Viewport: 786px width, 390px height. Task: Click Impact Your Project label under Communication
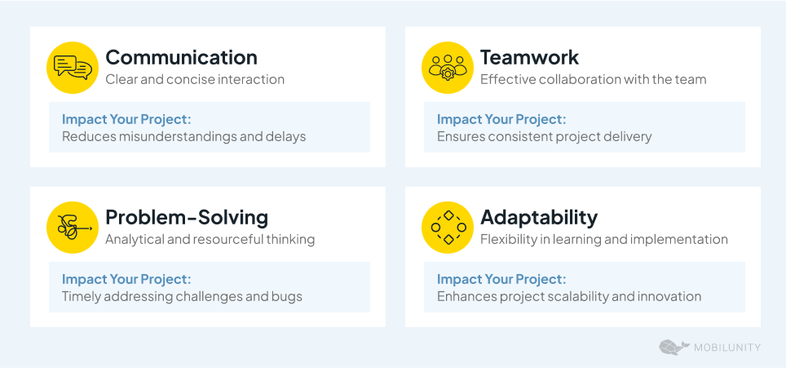pos(127,119)
